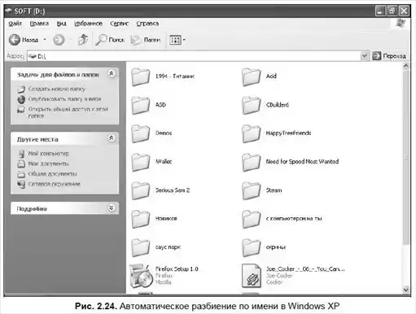This screenshot has height=314, width=416.
Task: Click the Back (Назад) arrow button
Action: point(15,40)
